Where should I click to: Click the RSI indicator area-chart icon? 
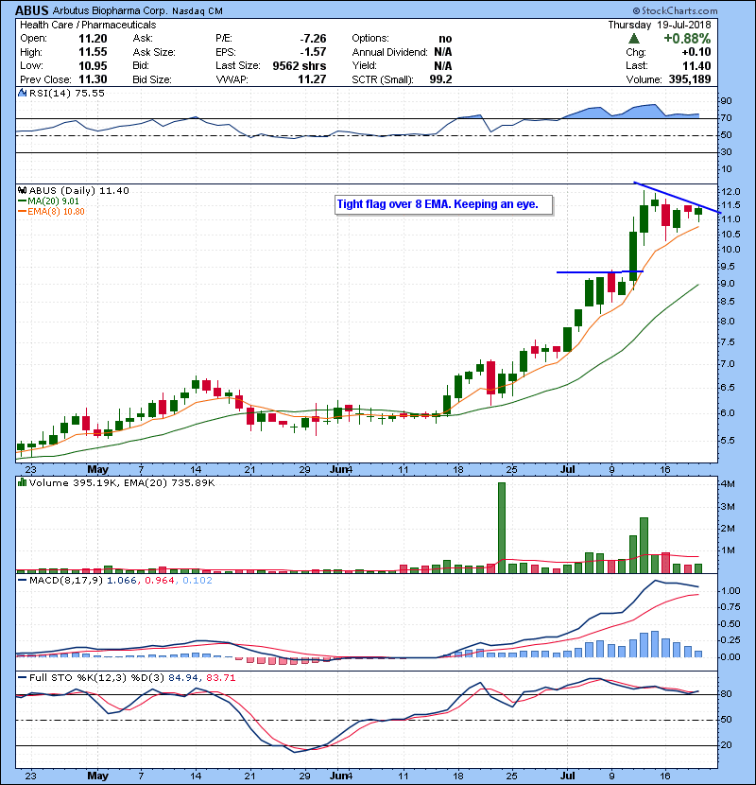(x=22, y=93)
